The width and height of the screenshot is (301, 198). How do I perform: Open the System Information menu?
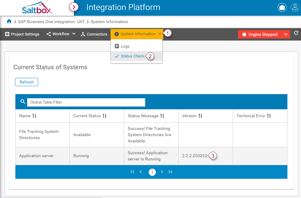pos(137,34)
